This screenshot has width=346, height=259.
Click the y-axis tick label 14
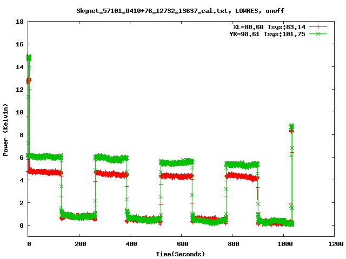point(20,67)
